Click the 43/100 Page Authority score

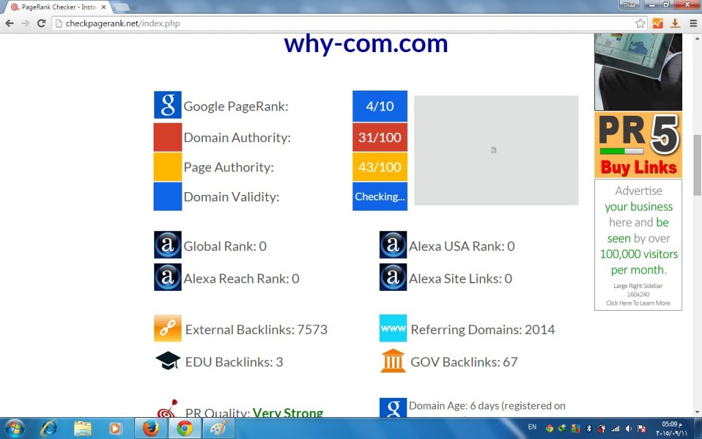pyautogui.click(x=380, y=167)
